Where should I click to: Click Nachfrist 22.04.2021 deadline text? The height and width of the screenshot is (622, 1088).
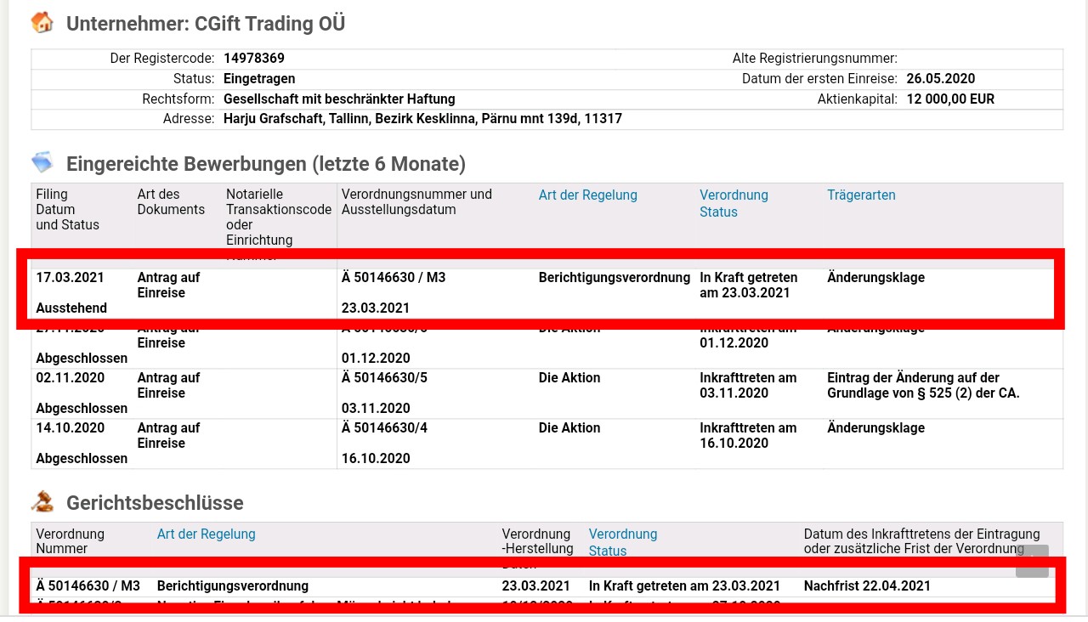pos(867,585)
